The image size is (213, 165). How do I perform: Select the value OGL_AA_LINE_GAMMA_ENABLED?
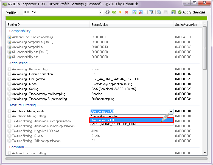pos(115,79)
